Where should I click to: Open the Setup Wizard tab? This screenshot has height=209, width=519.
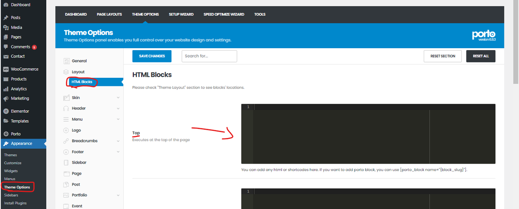pos(181,15)
